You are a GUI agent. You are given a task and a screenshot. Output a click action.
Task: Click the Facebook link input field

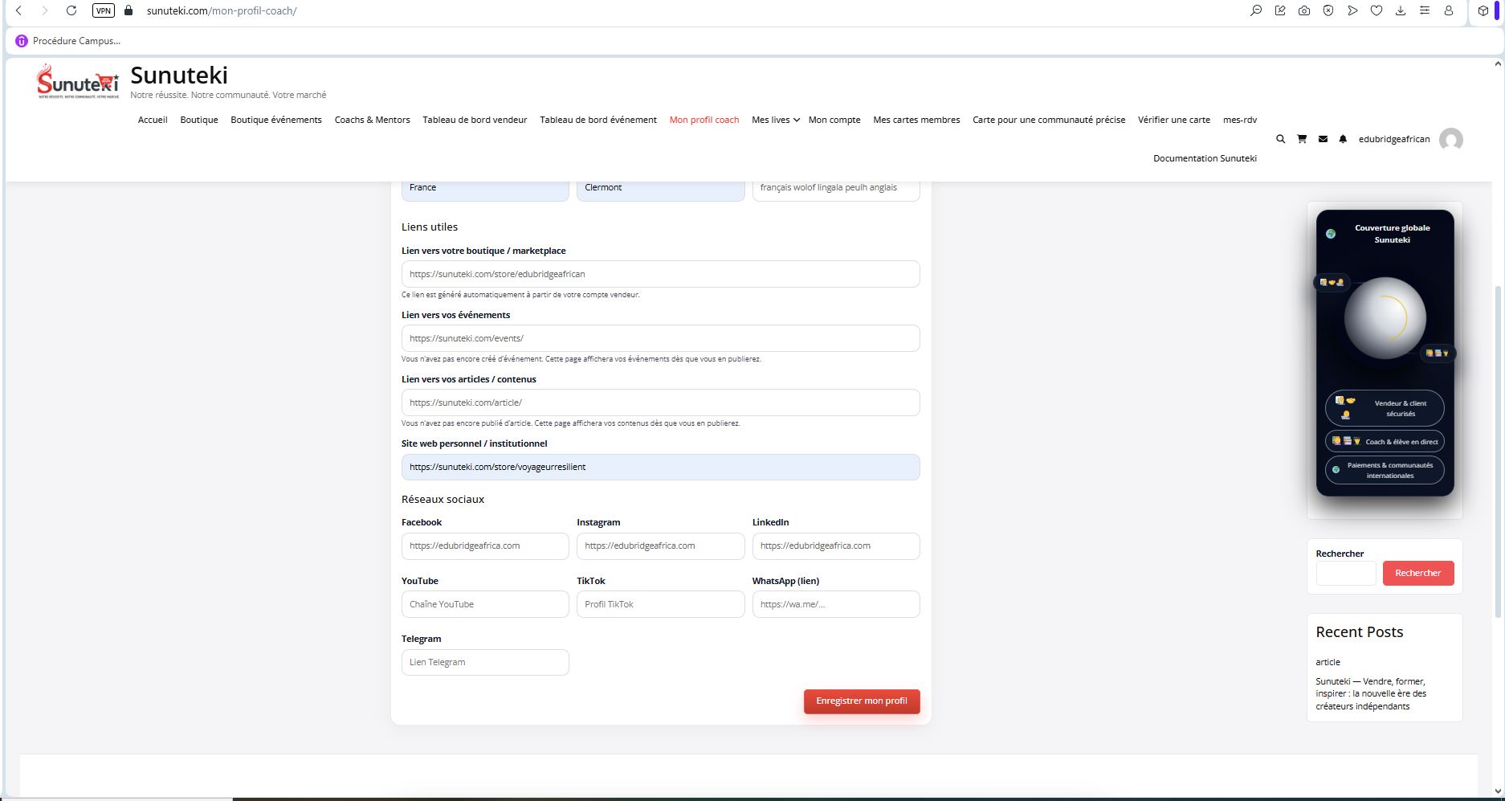485,546
